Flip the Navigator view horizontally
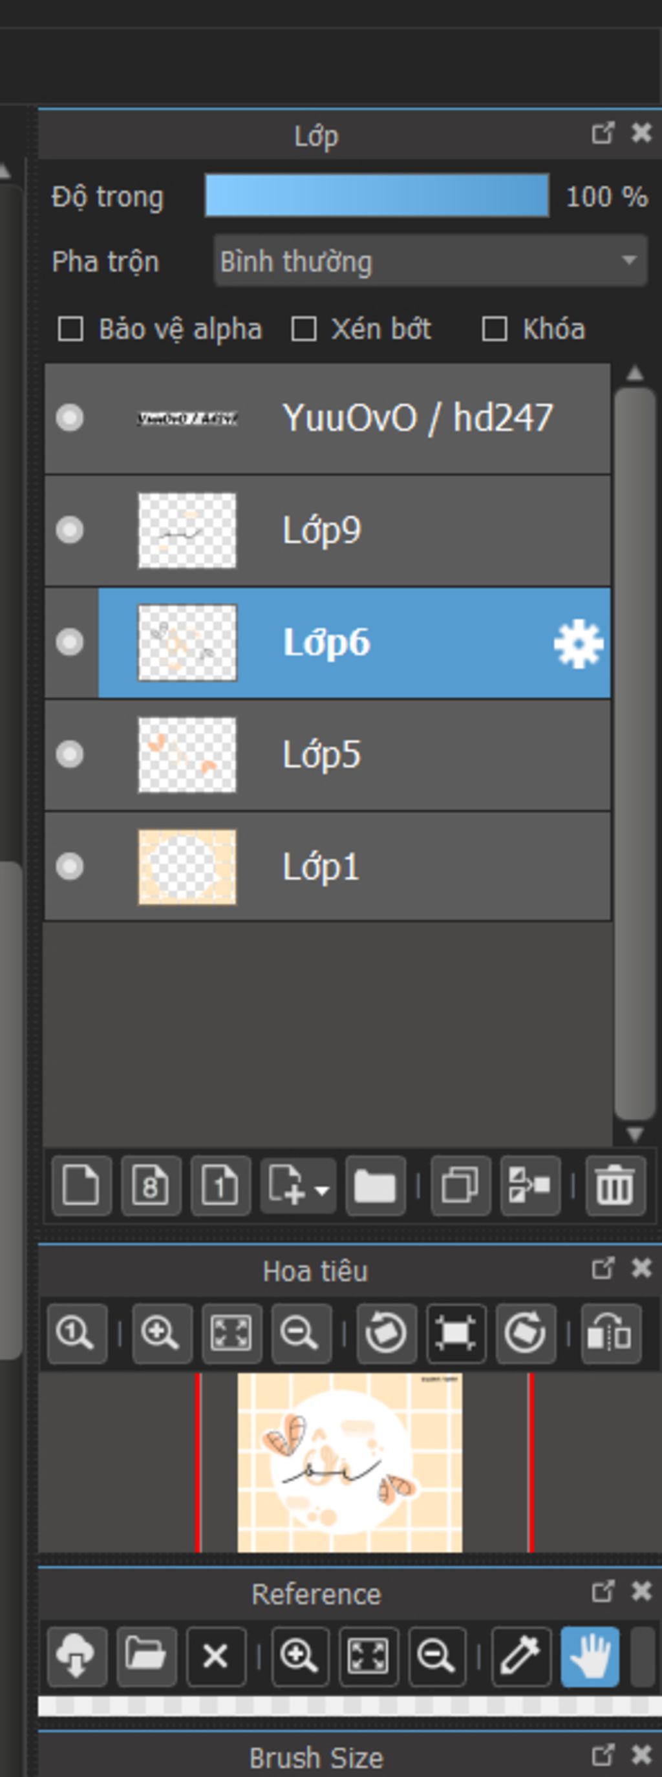The height and width of the screenshot is (1777, 662). [610, 1334]
